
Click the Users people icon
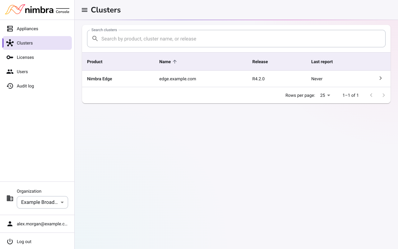(10, 72)
